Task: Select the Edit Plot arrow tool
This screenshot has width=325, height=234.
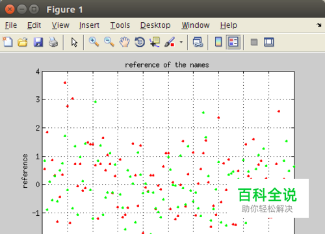Action: click(74, 42)
